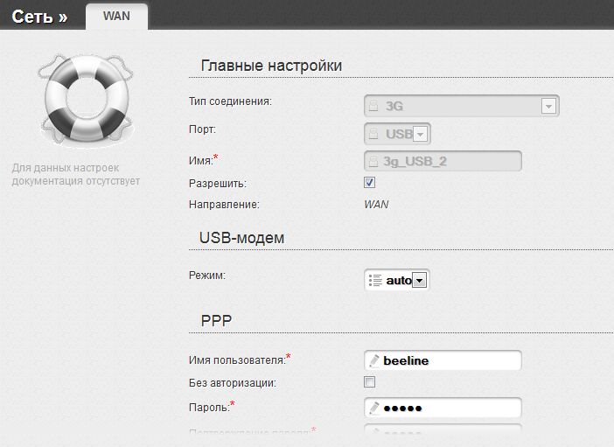The image size is (614, 447).
Task: Click the Режим: label
Action: pyautogui.click(x=207, y=276)
